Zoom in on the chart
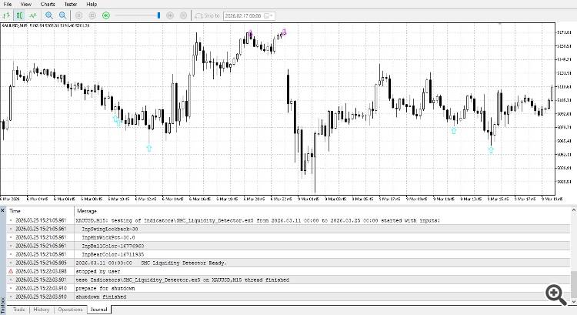The height and width of the screenshot is (315, 577). (x=49, y=15)
